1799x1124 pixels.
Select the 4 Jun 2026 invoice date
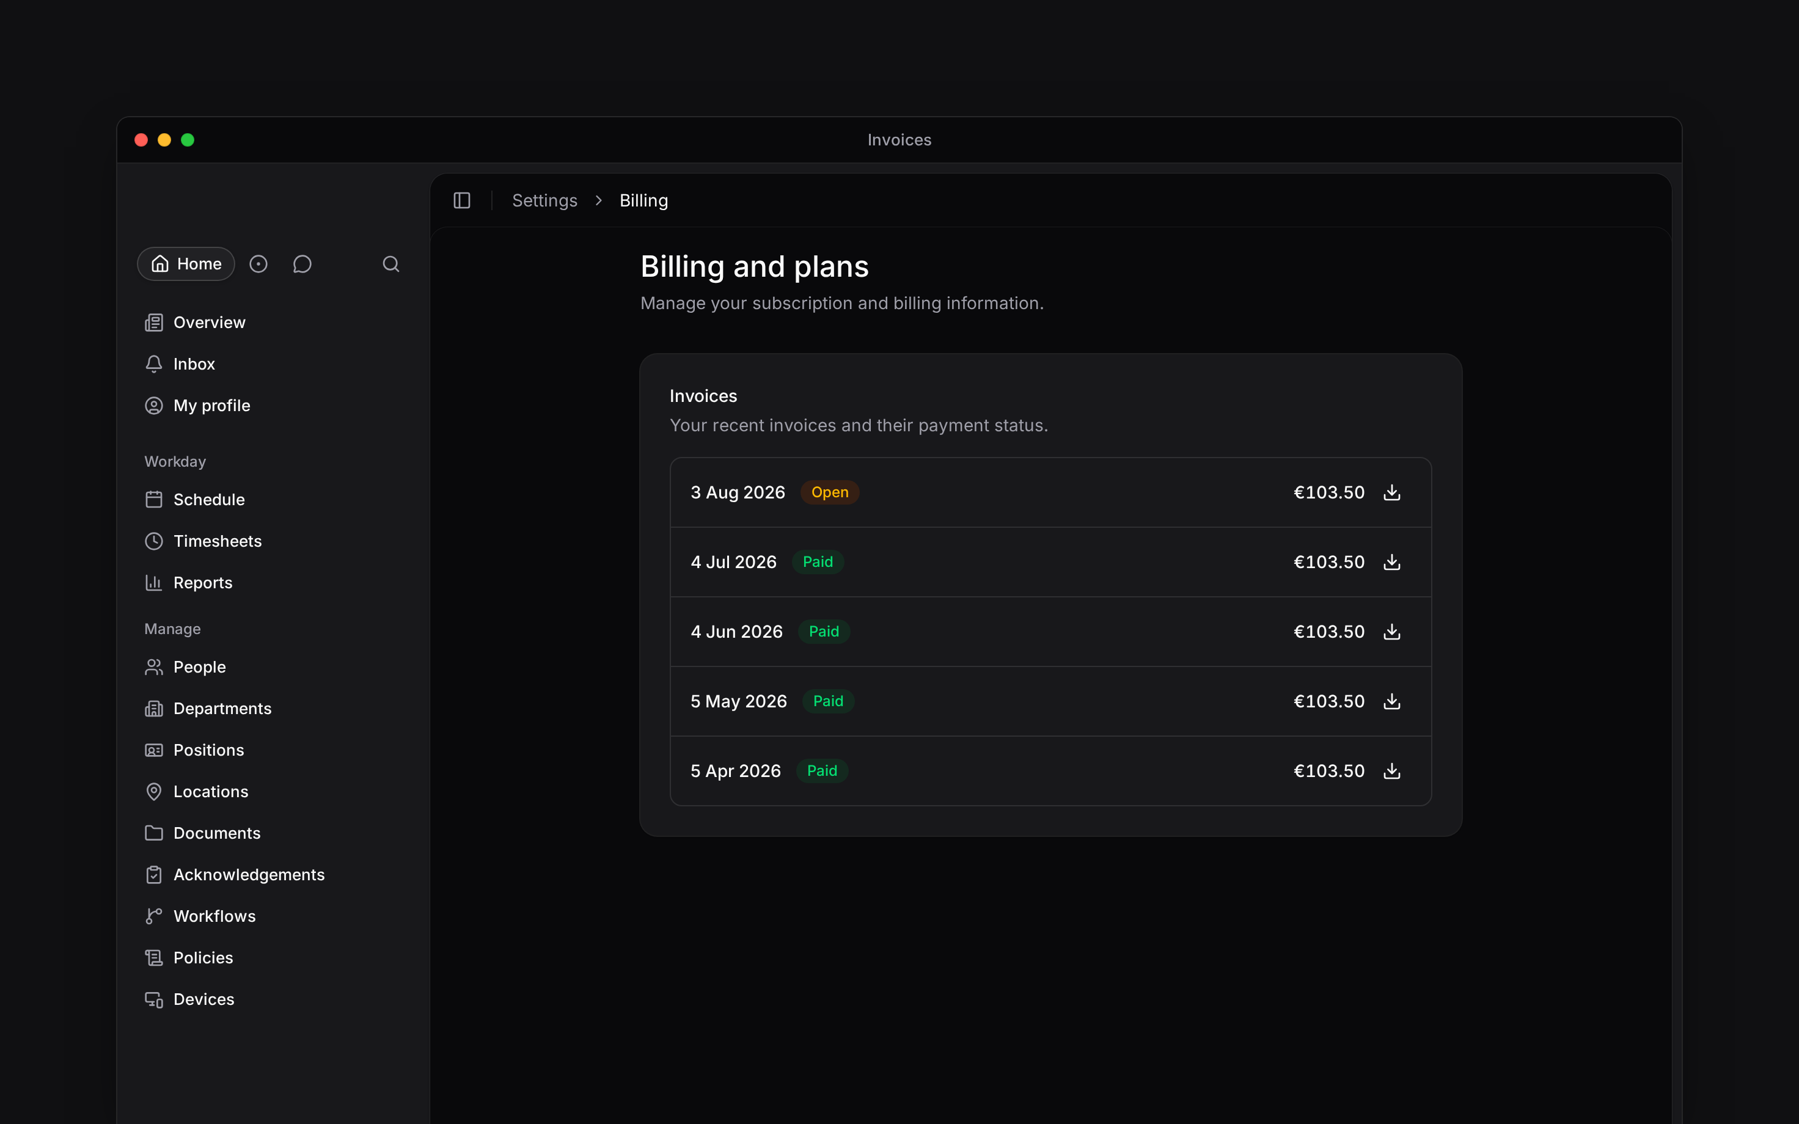[737, 632]
